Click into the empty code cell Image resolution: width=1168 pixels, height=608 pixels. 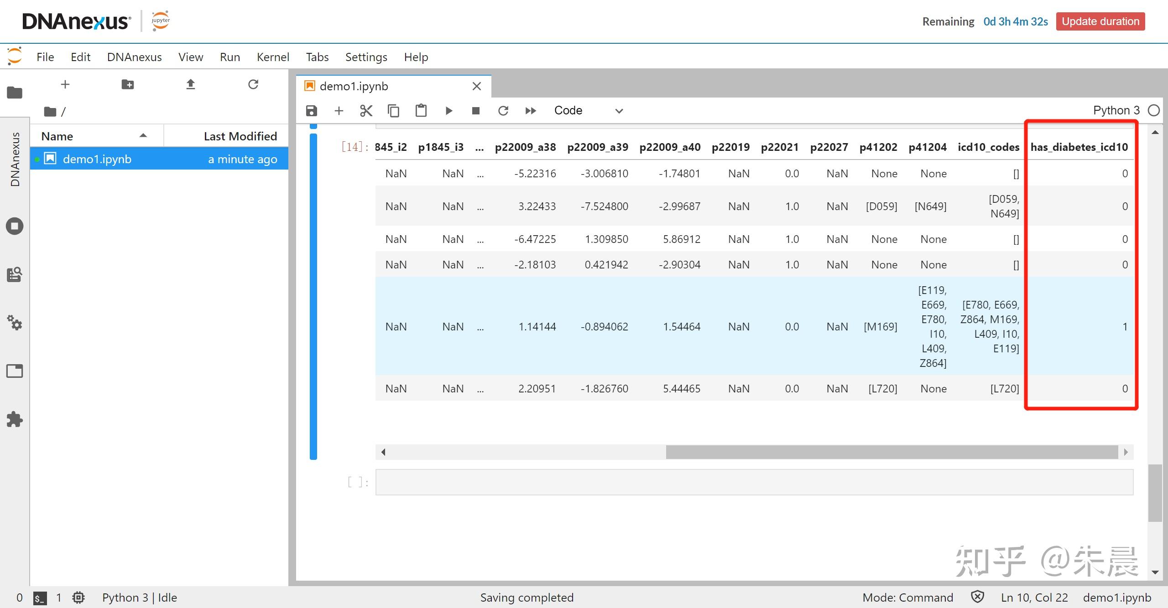tap(754, 482)
